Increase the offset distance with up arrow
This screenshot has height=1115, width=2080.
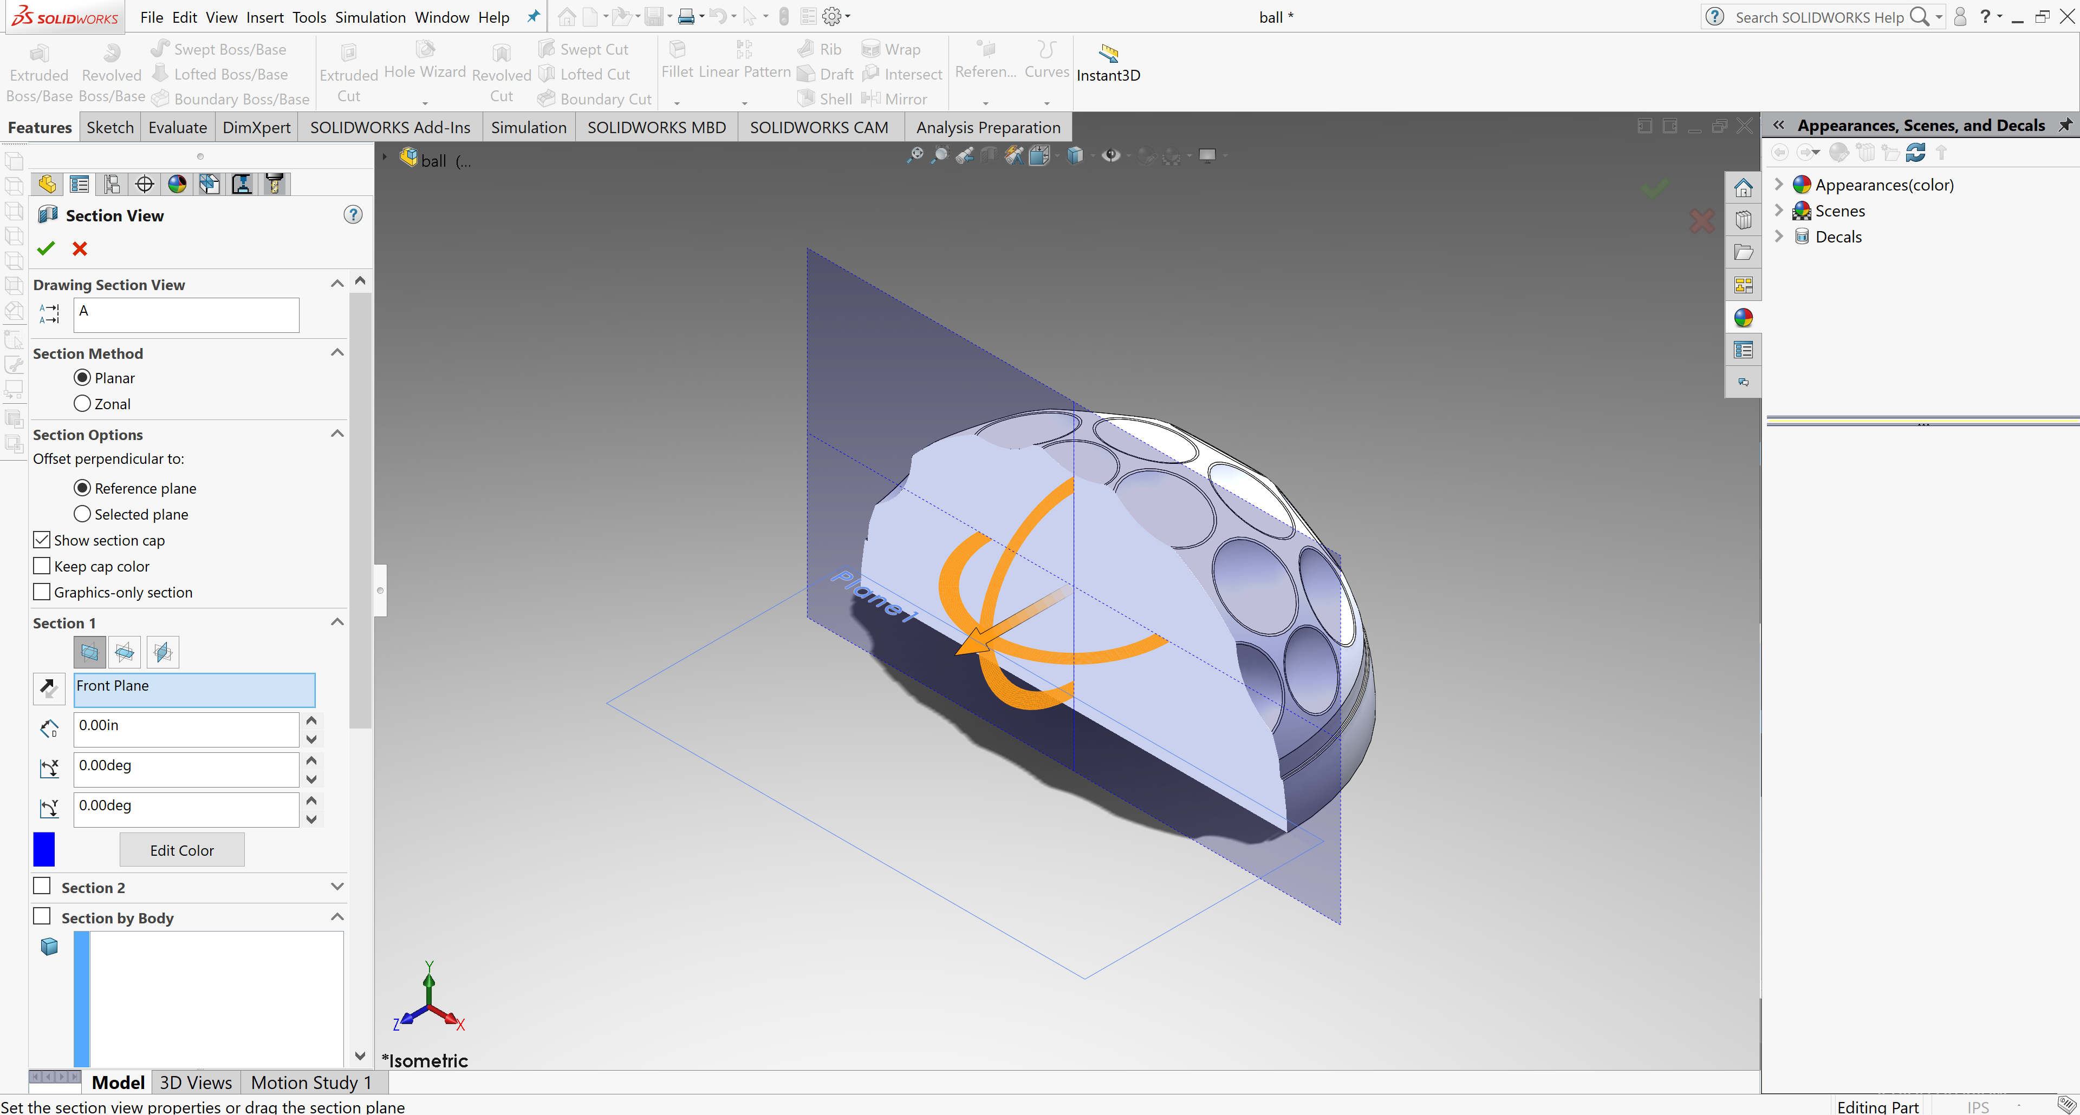coord(311,720)
